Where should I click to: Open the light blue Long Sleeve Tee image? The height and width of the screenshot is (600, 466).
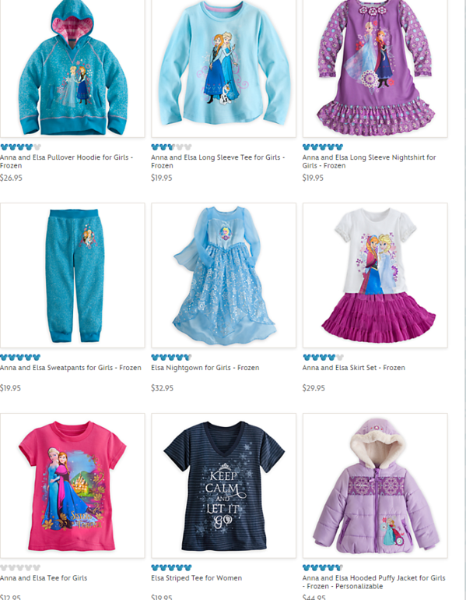pos(224,68)
